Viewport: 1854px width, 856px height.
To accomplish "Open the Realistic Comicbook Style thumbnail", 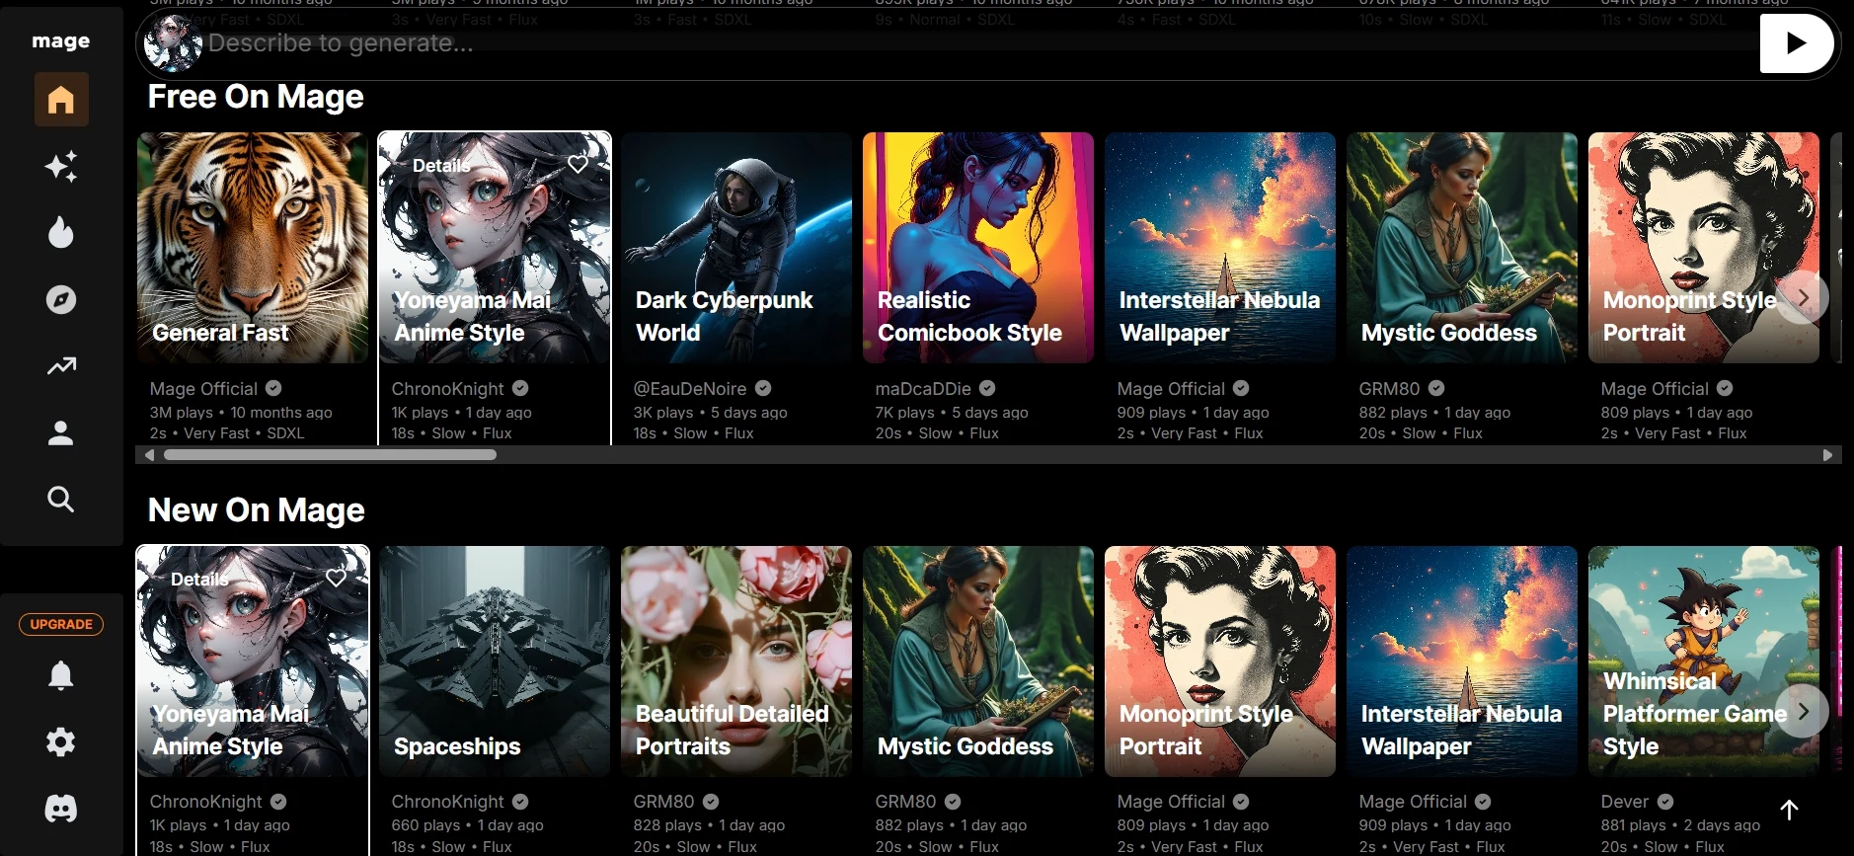I will pos(978,248).
